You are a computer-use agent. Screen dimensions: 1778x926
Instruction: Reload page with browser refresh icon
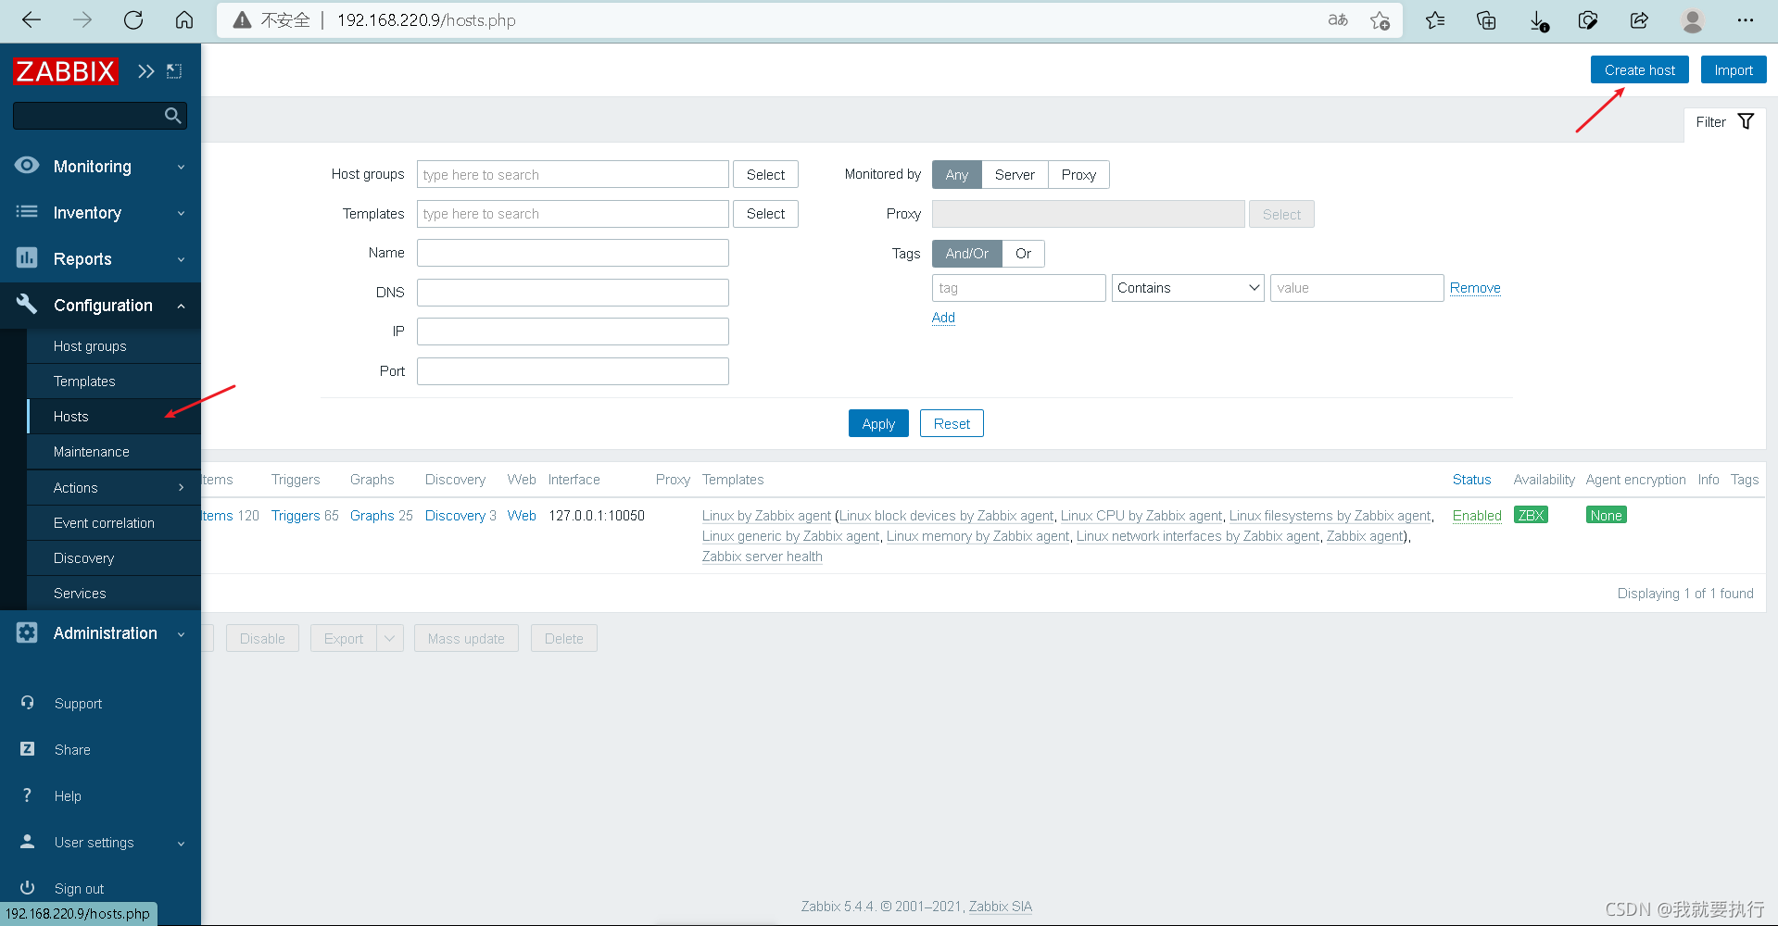pos(133,20)
